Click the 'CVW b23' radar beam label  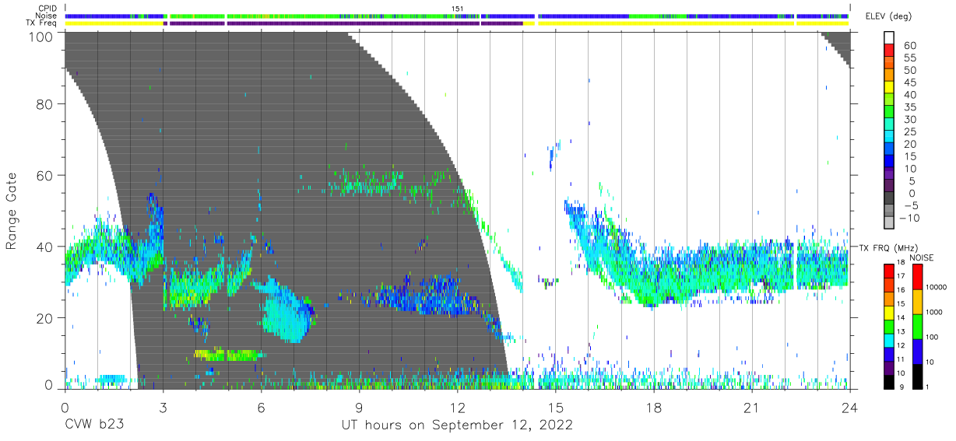[x=94, y=425]
